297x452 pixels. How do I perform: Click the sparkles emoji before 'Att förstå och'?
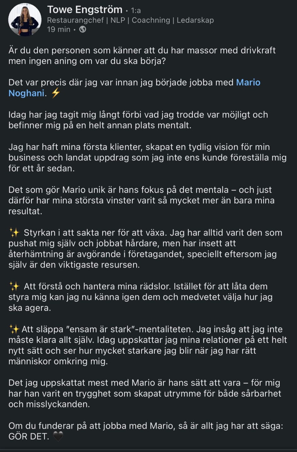[x=14, y=286]
